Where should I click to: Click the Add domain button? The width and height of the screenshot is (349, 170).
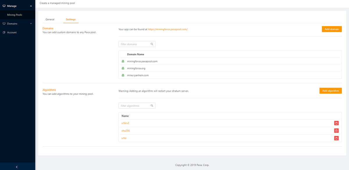click(x=332, y=29)
